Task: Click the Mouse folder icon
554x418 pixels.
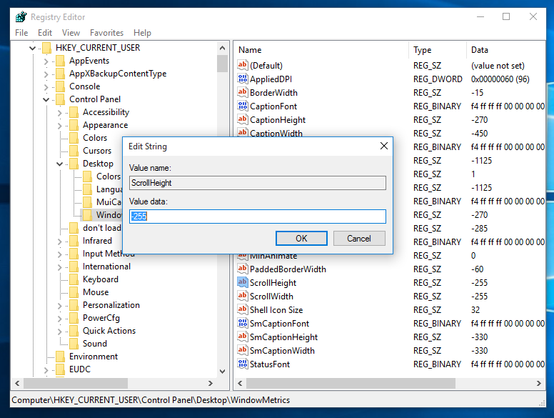Action: pyautogui.click(x=74, y=292)
